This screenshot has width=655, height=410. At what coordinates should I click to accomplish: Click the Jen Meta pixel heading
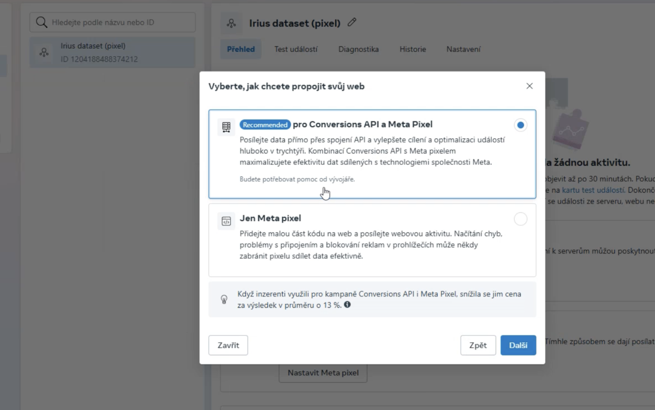pyautogui.click(x=270, y=218)
